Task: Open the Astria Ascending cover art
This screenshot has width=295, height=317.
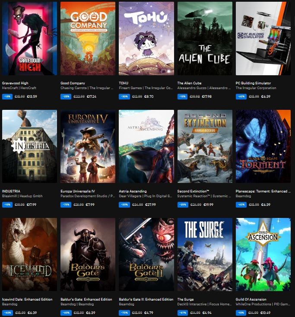Action: tap(146, 146)
